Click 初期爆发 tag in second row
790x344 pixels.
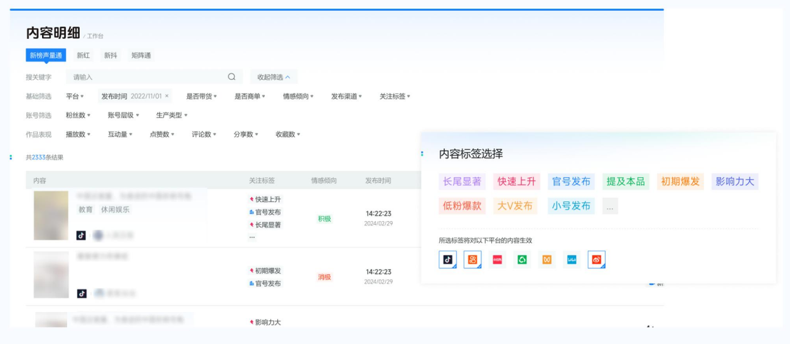click(265, 271)
